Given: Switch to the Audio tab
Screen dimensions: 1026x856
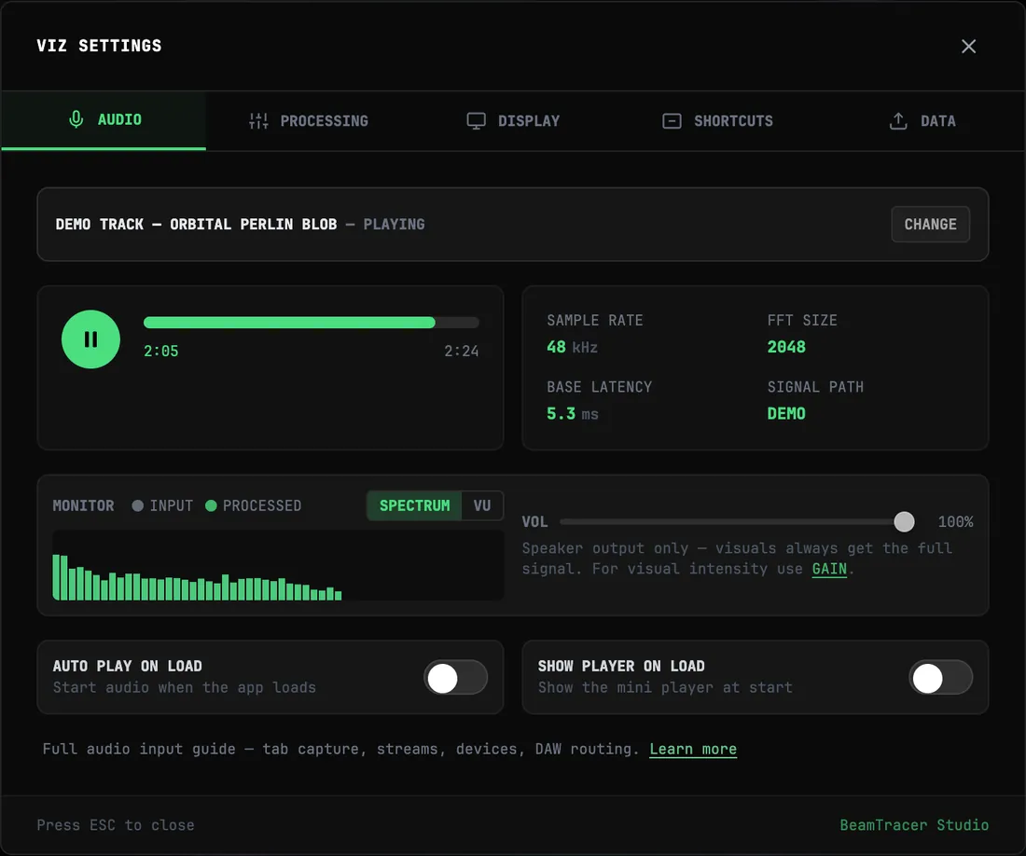Looking at the screenshot, I should point(104,120).
